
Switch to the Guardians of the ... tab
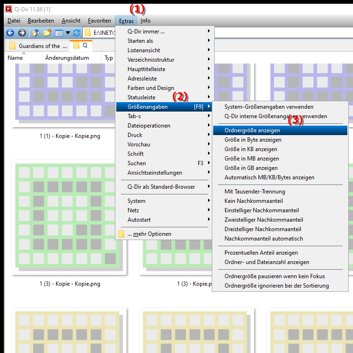point(37,46)
